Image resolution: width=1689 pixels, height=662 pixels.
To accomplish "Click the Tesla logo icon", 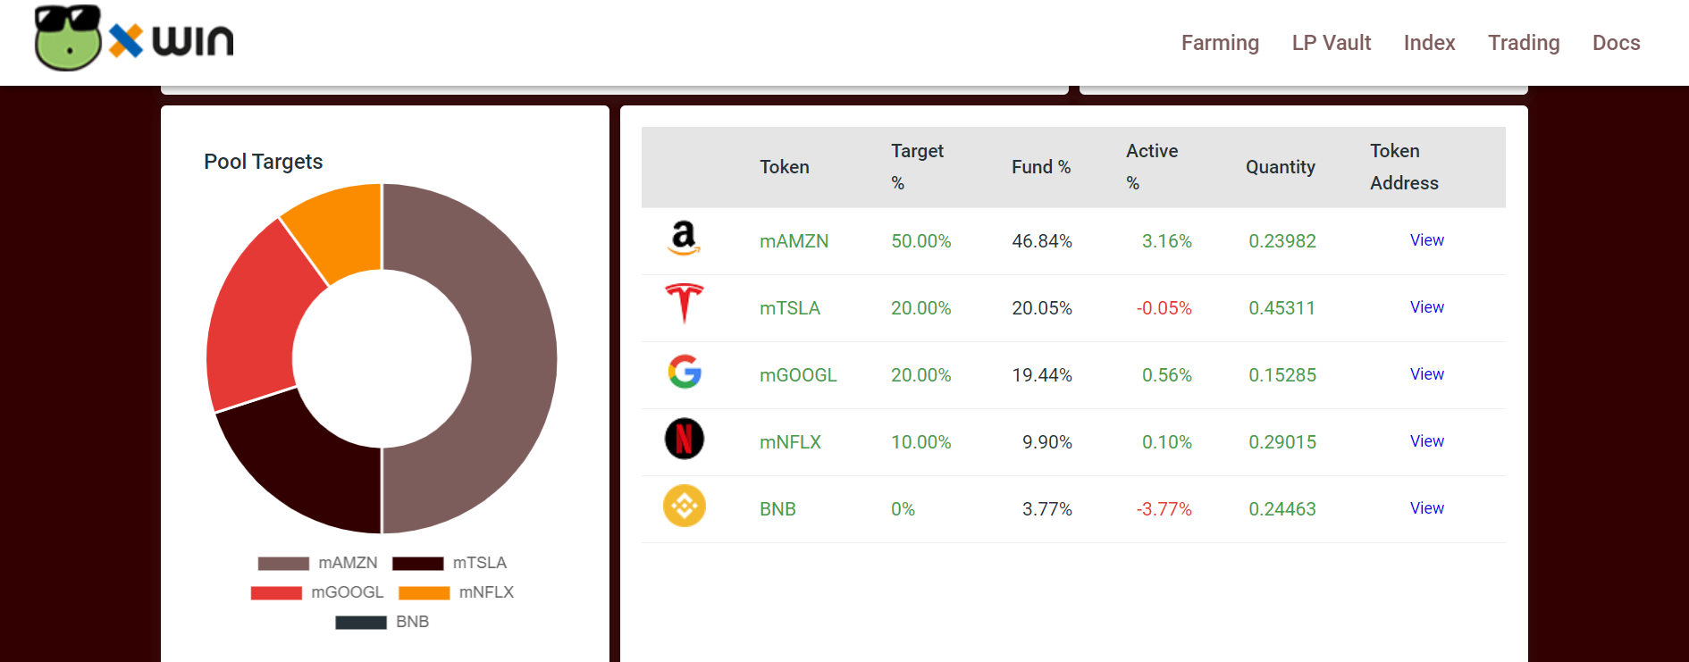I will pos(685,304).
